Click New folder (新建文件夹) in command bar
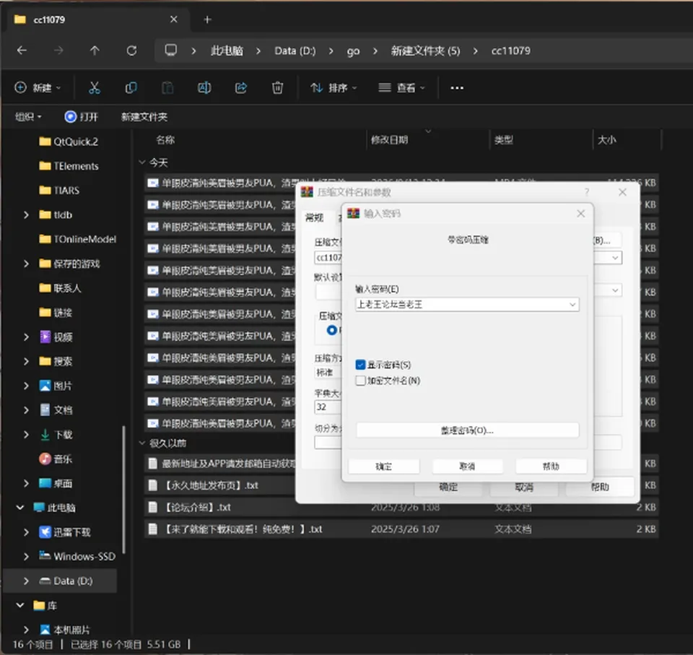The height and width of the screenshot is (655, 693). coord(144,117)
